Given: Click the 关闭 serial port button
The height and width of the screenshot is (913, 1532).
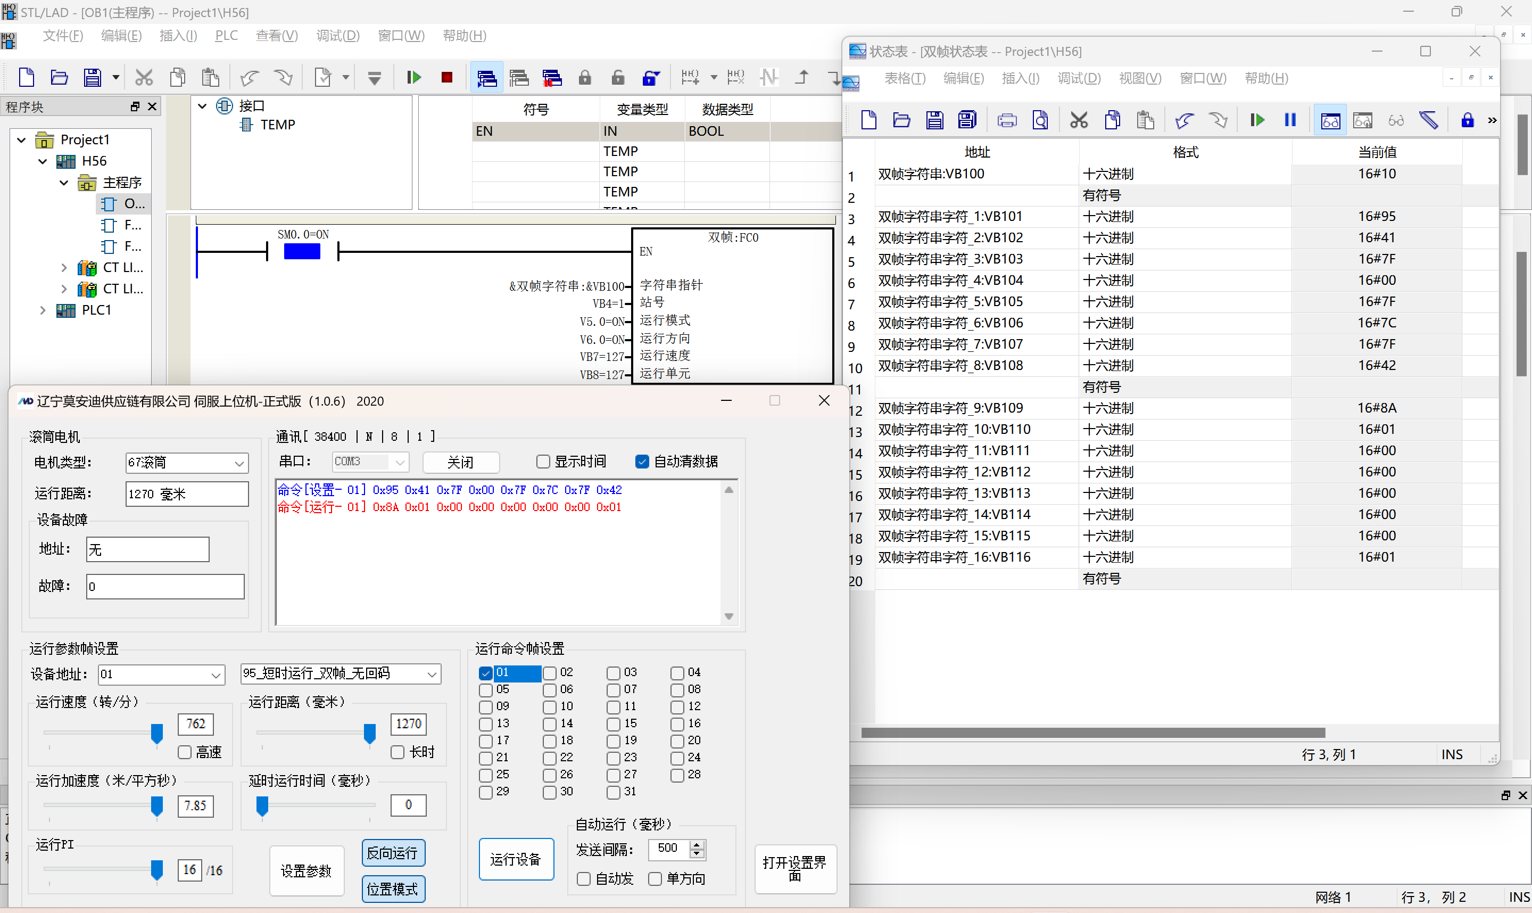Looking at the screenshot, I should (460, 462).
